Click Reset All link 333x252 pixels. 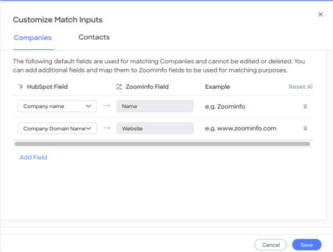tap(300, 87)
